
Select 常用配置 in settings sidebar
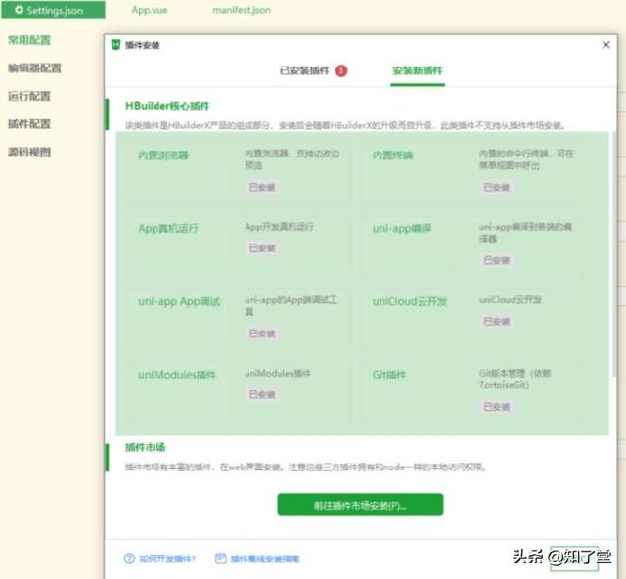click(29, 40)
